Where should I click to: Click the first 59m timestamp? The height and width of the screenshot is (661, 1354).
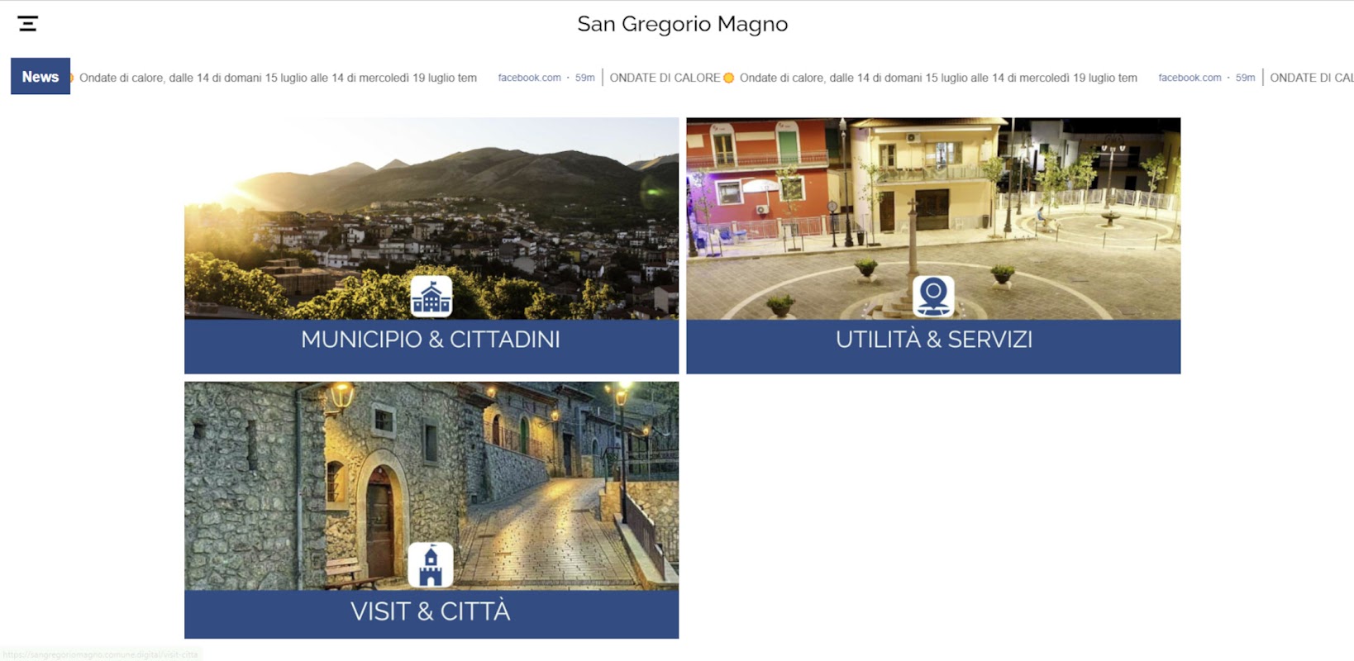pyautogui.click(x=584, y=78)
